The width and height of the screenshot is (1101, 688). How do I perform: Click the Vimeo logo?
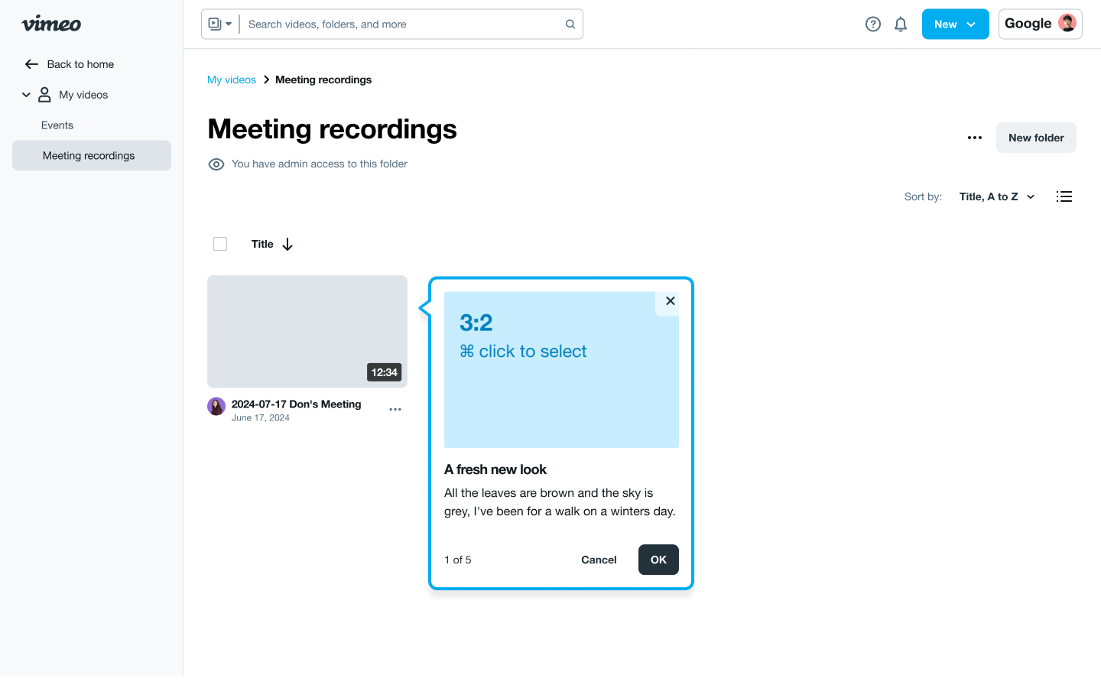coord(51,24)
